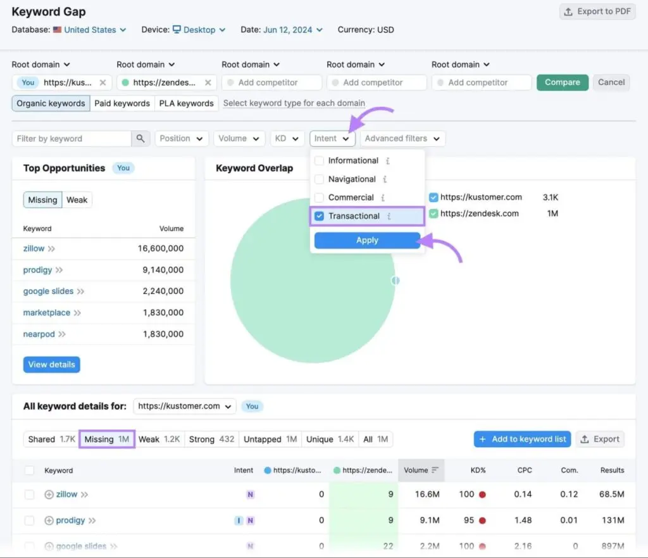Click the magnifying glass search icon

click(140, 139)
